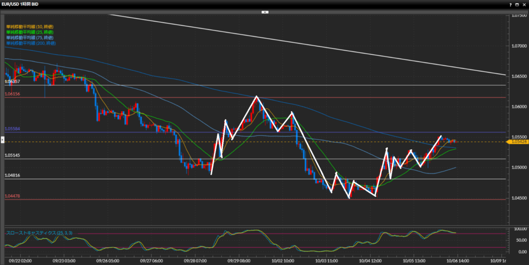Select the 10-period simple moving average label

[30, 26]
